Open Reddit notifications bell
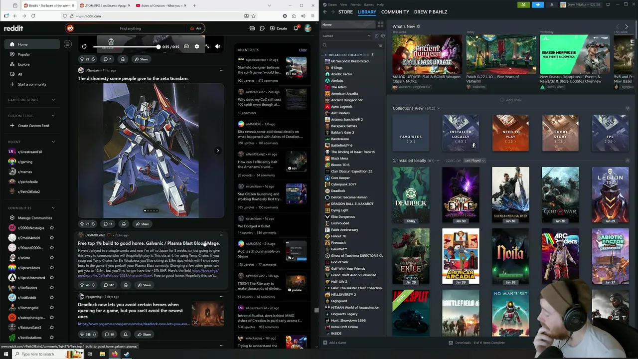The width and height of the screenshot is (638, 359). 296,28
